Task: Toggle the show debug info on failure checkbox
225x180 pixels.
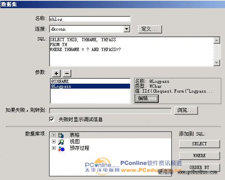Action: (52, 119)
